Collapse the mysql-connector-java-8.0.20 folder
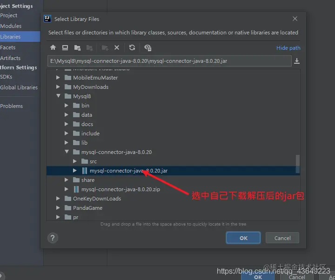Screen dimensions: 335x280 67,152
